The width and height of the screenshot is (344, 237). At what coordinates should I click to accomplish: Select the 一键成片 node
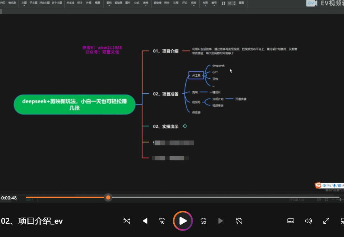tap(215, 92)
